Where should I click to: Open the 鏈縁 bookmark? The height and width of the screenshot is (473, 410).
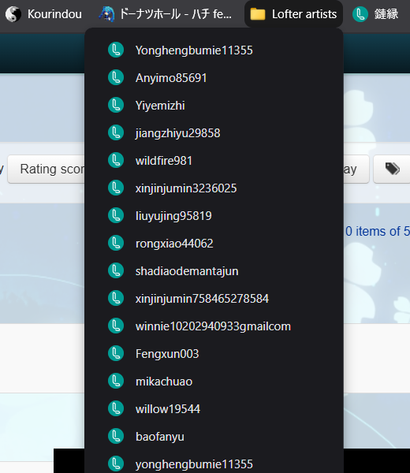pyautogui.click(x=376, y=14)
